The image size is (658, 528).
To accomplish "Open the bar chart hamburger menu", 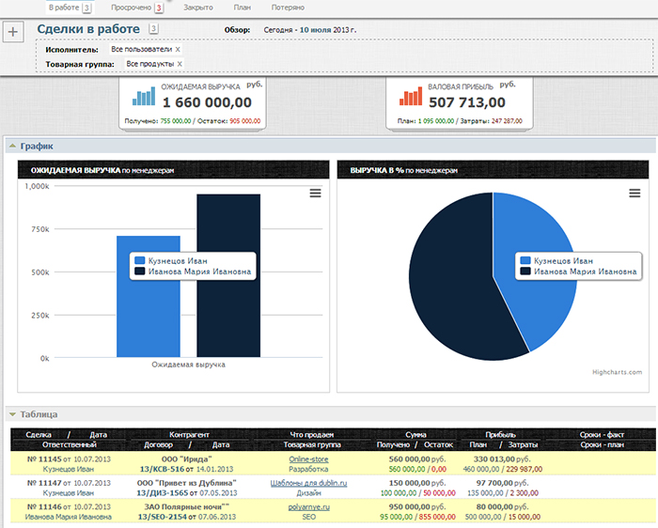I will point(315,193).
